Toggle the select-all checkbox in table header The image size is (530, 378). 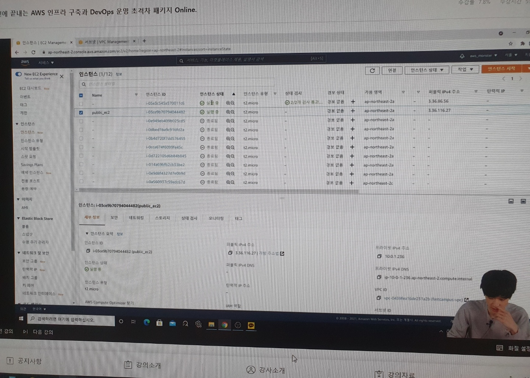pos(81,95)
